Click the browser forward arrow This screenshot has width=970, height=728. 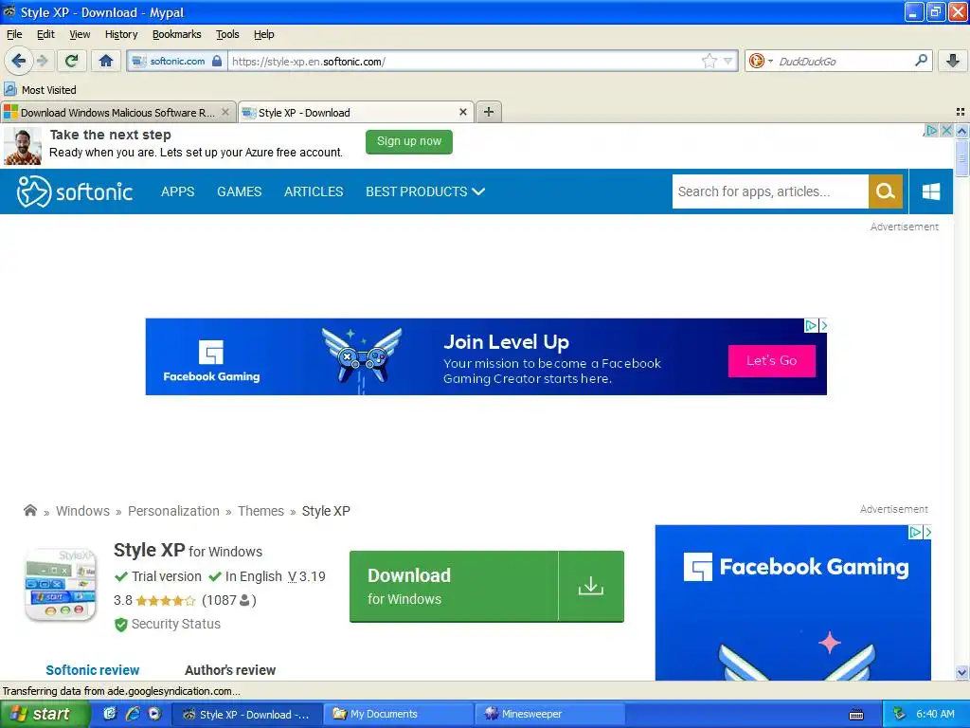(42, 61)
